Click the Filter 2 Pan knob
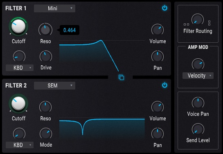223x154 pixels. pos(158,134)
